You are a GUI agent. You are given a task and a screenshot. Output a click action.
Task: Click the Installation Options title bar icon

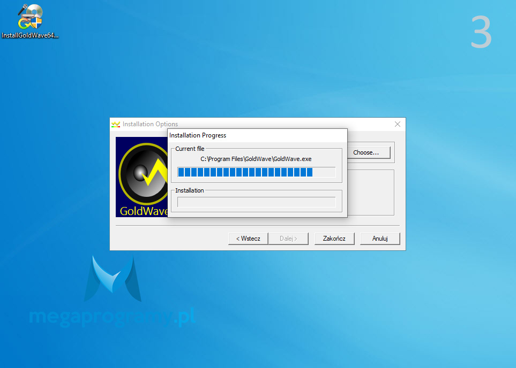pos(116,124)
